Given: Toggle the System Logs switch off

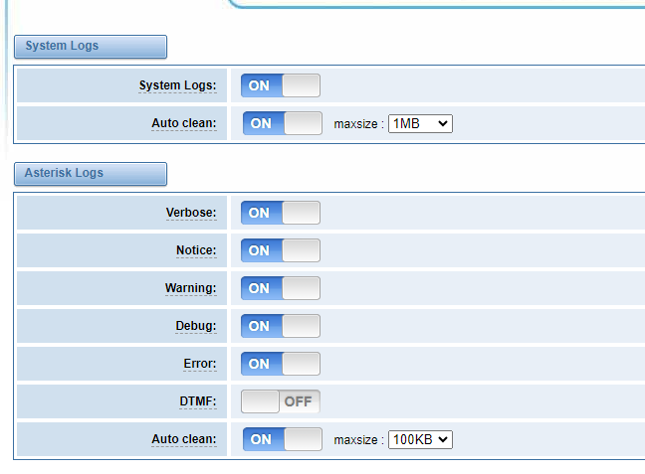Looking at the screenshot, I should (281, 85).
